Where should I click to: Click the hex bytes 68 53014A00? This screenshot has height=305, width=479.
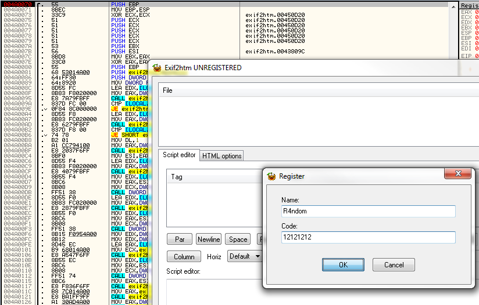click(x=70, y=72)
